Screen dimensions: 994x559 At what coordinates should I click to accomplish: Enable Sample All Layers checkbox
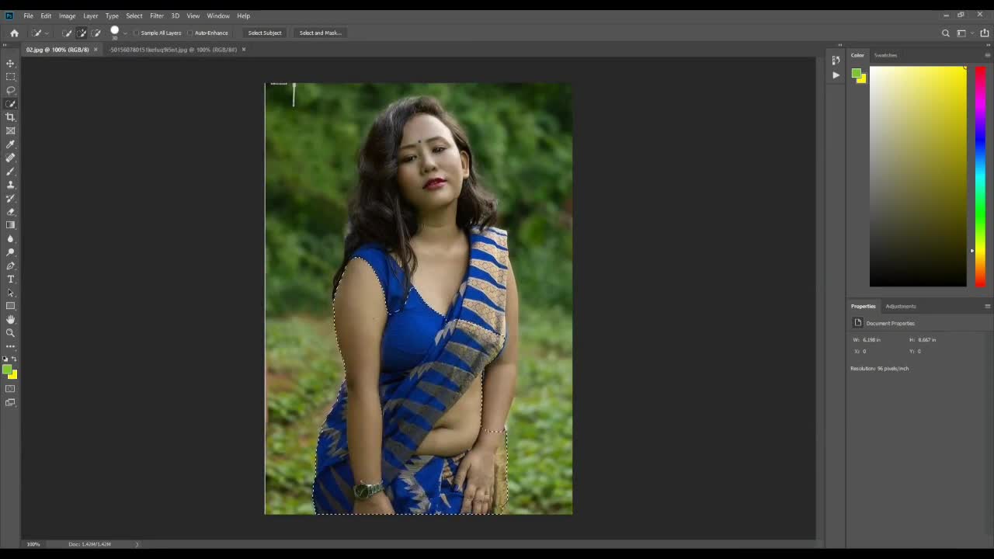(x=136, y=33)
